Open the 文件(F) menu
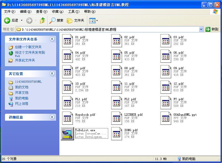 pyautogui.click(x=10, y=12)
